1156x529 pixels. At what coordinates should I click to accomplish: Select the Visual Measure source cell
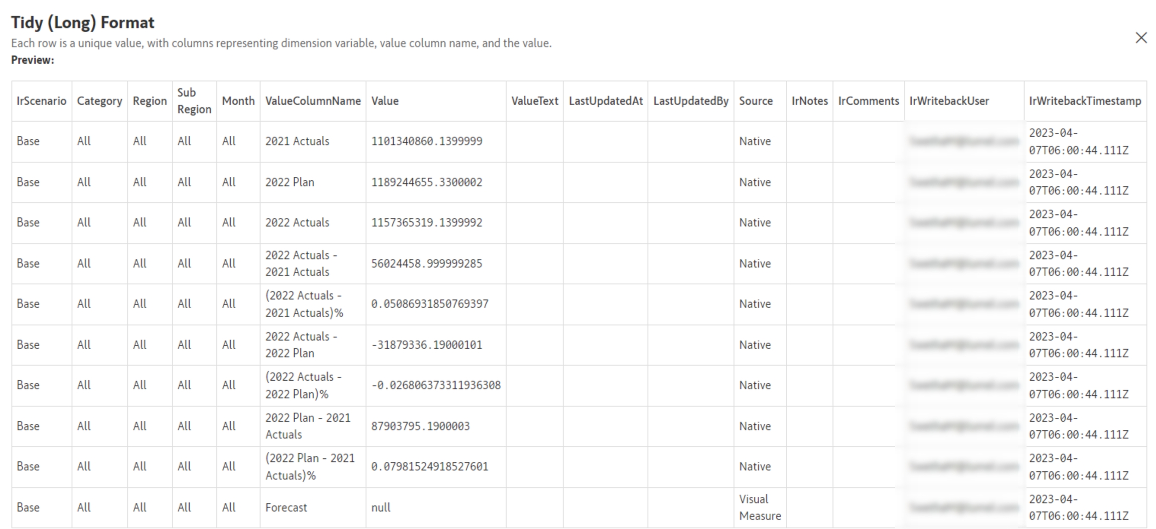click(x=760, y=507)
